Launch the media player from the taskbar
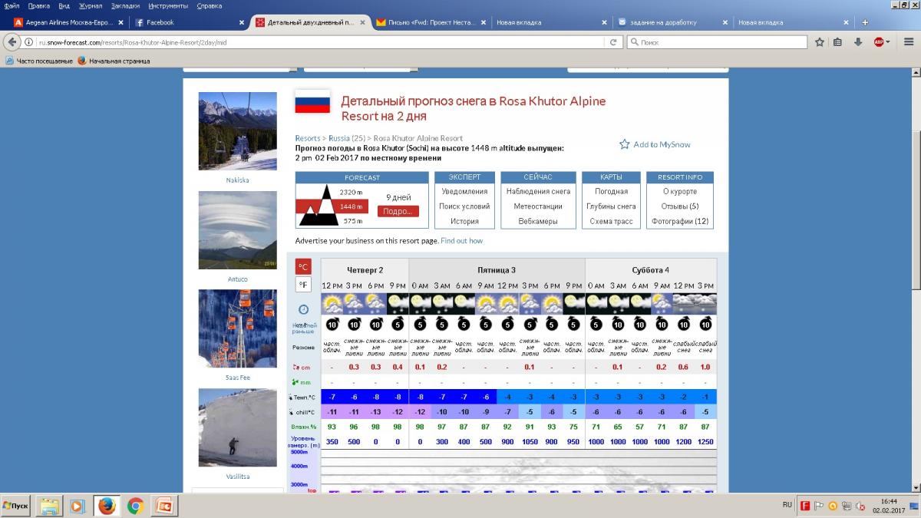Viewport: 921px width, 518px height. point(77,506)
